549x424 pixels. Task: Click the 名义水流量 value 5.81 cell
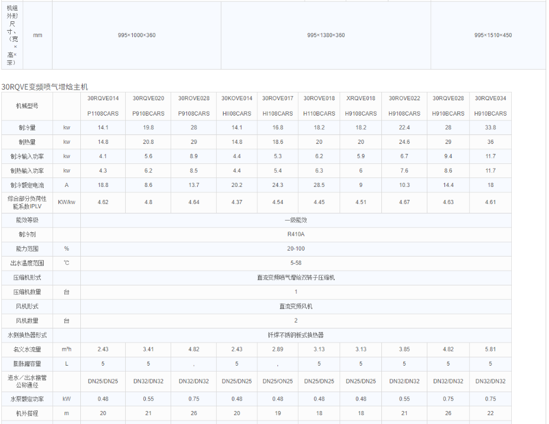click(489, 349)
